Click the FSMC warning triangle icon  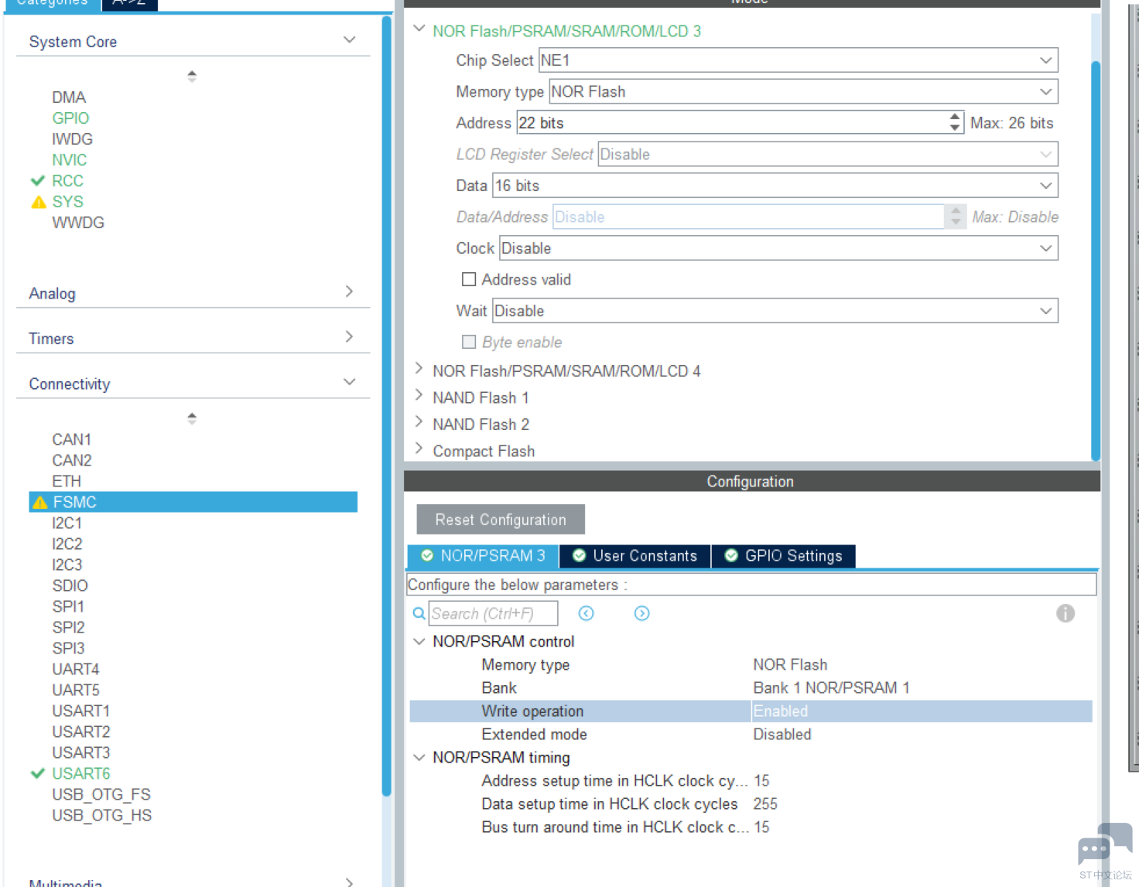pyautogui.click(x=40, y=503)
